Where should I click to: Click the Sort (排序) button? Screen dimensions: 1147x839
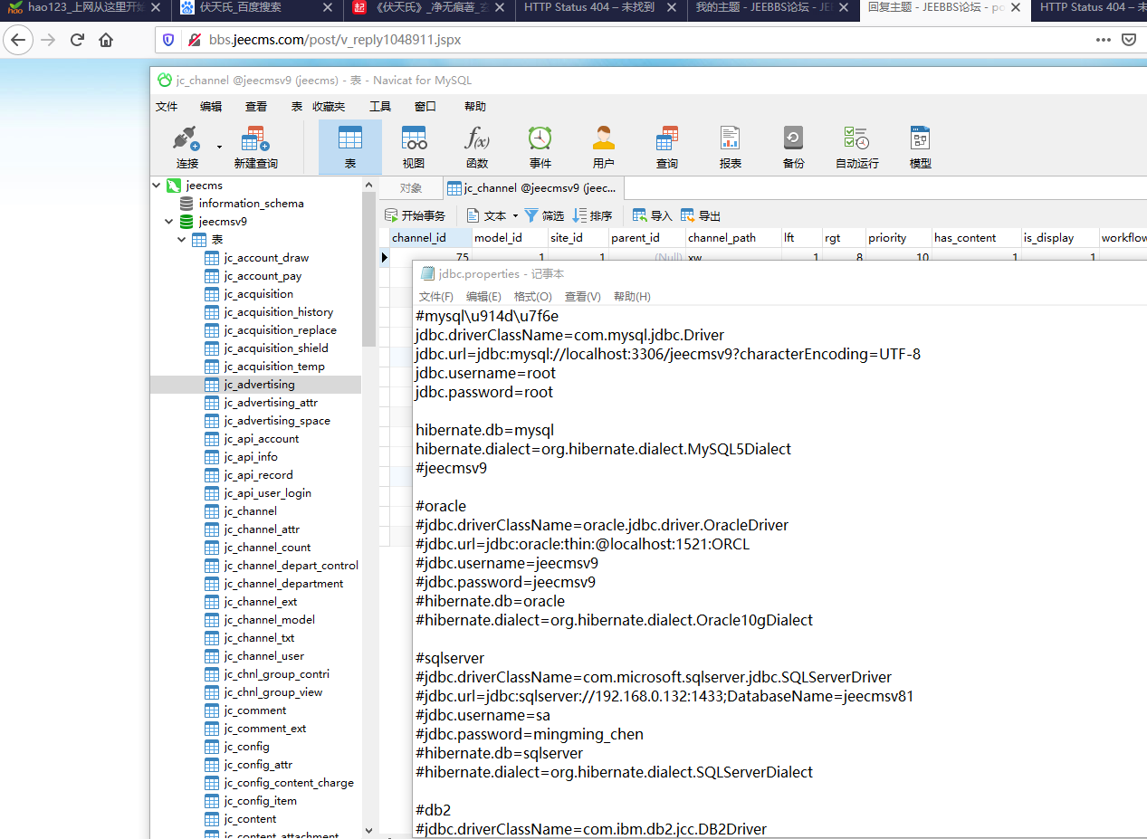[592, 215]
